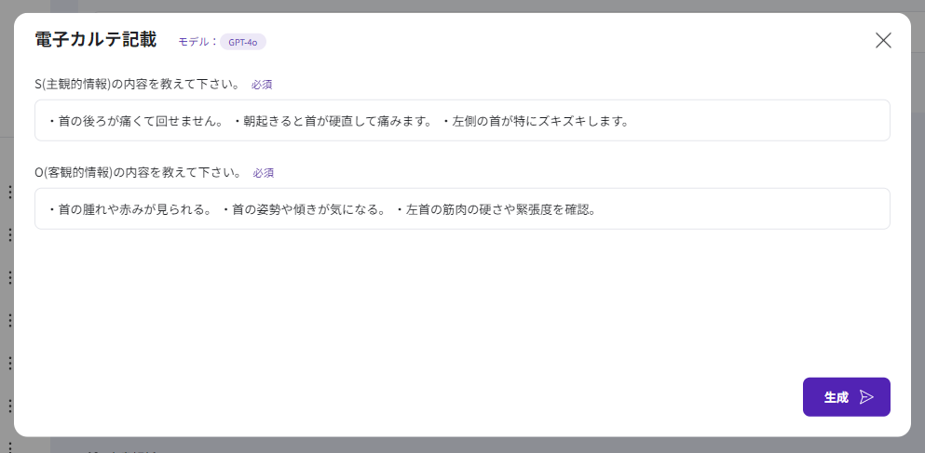
Task: Click the second three-dot handle from top
Action: pyautogui.click(x=9, y=234)
